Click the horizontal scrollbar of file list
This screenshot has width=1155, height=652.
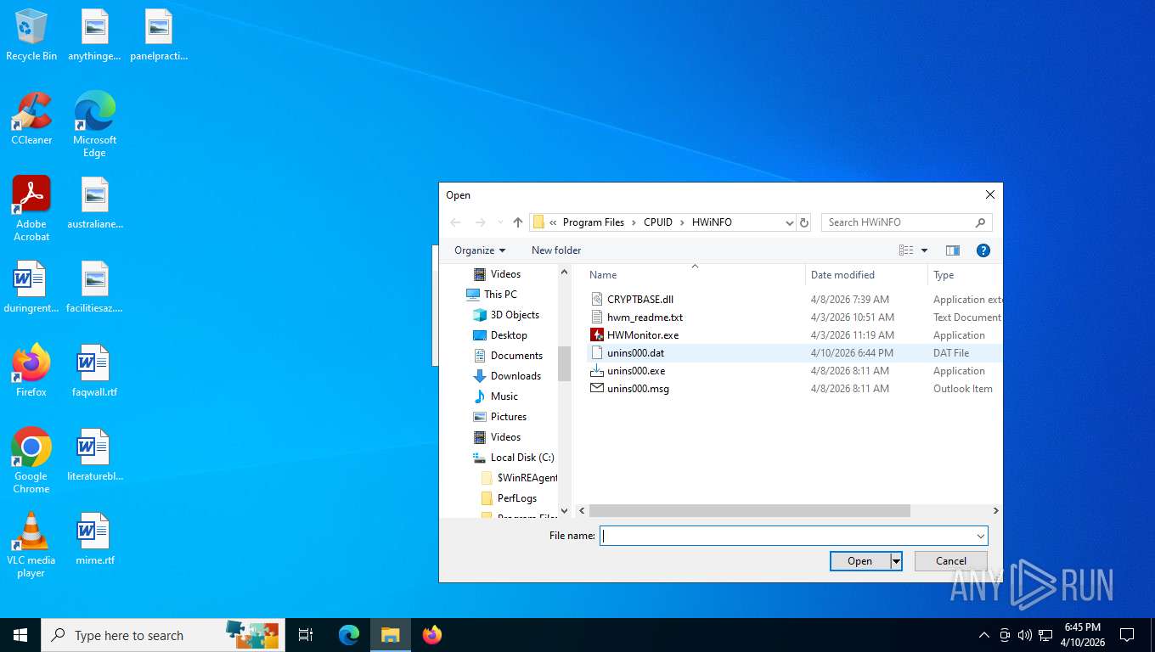(x=750, y=511)
